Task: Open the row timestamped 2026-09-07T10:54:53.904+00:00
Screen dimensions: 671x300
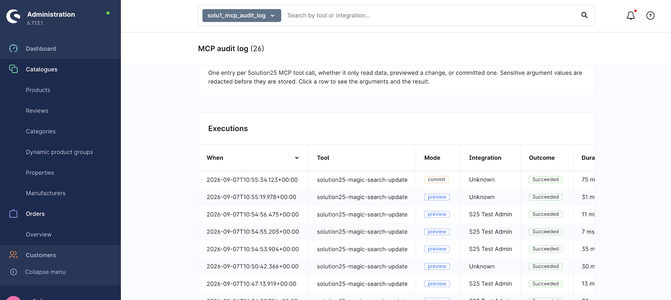Action: (x=397, y=249)
